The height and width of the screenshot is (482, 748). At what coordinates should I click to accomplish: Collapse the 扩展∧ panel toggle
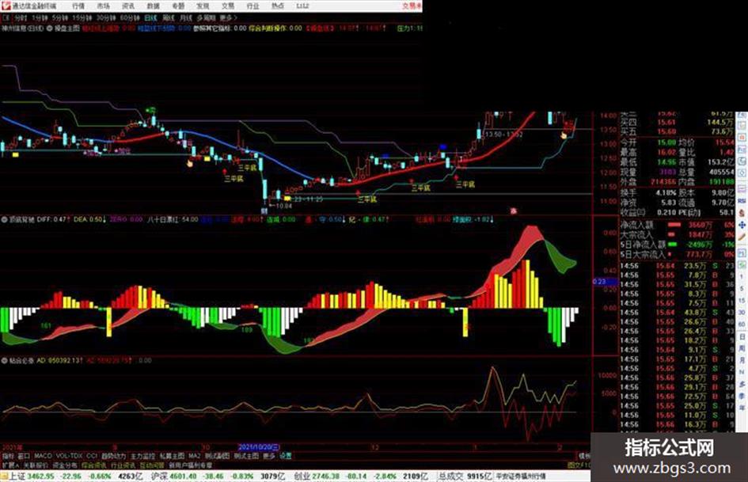click(x=10, y=465)
